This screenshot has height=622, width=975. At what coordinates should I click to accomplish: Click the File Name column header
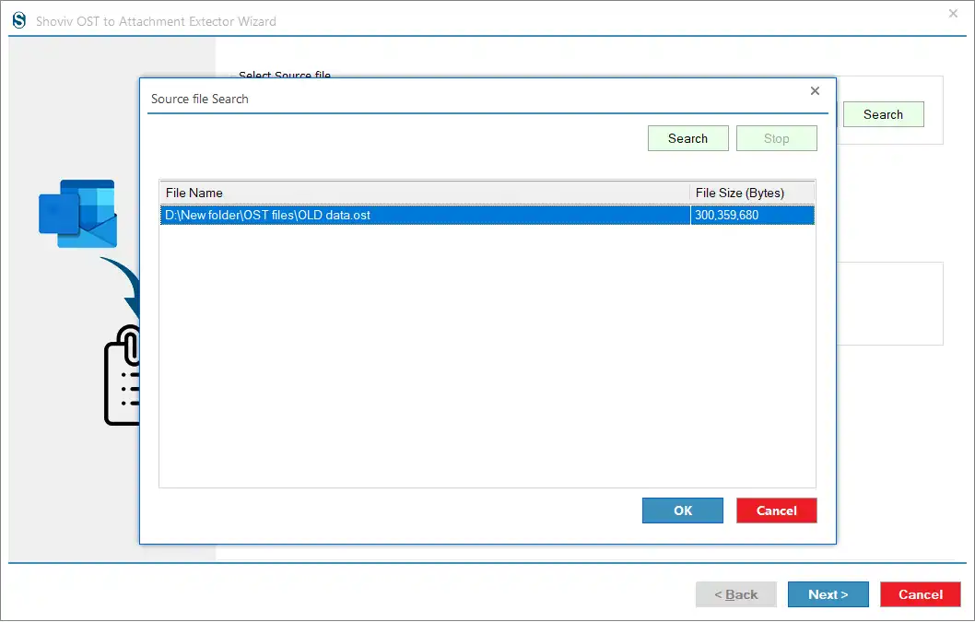coord(425,193)
